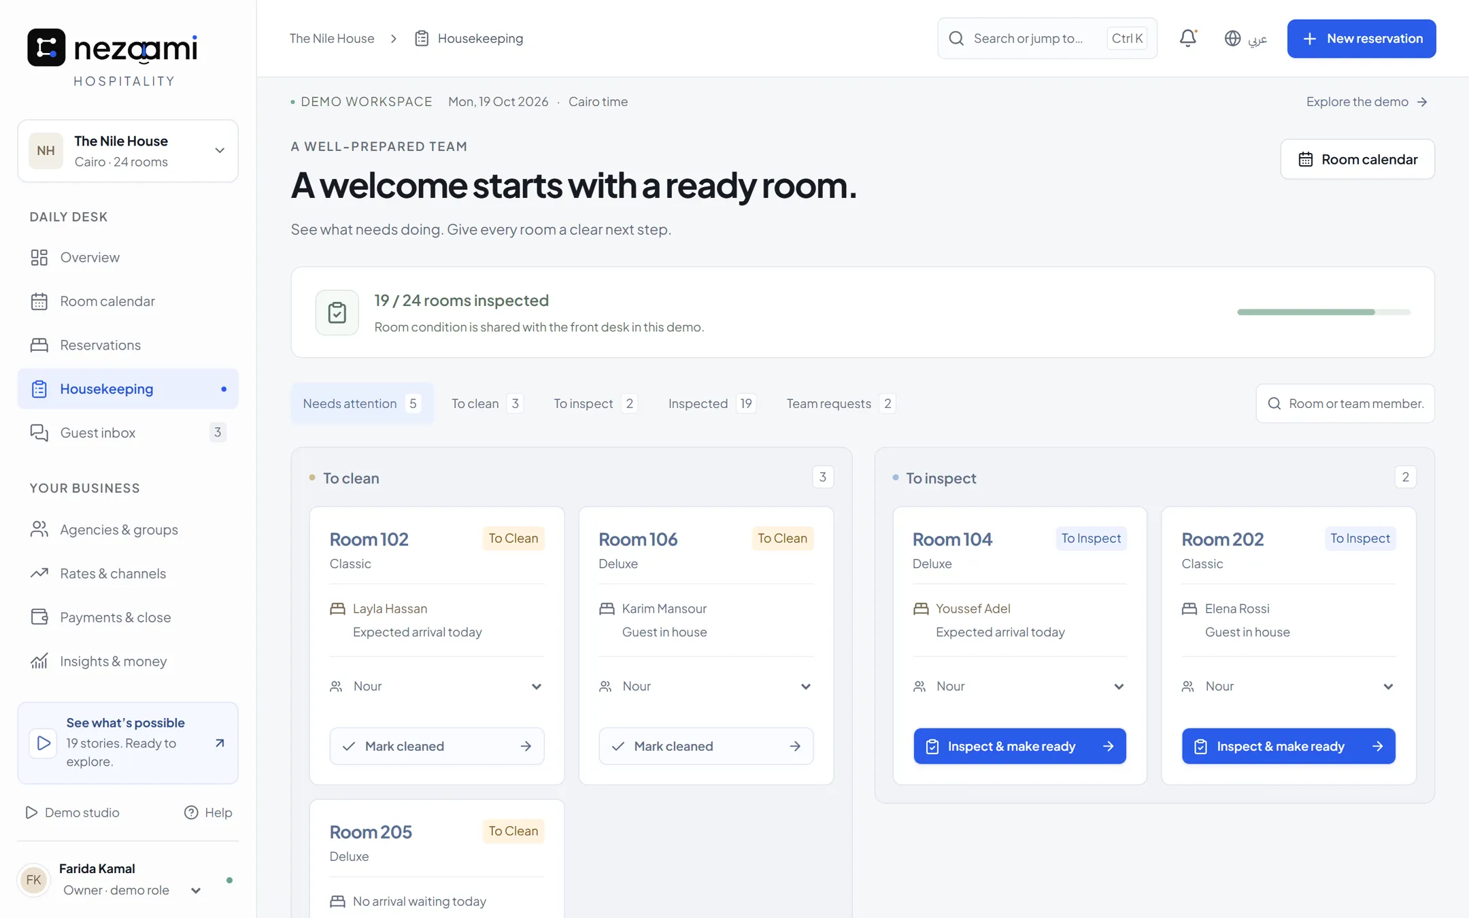Open the Team requests tab

coord(841,403)
